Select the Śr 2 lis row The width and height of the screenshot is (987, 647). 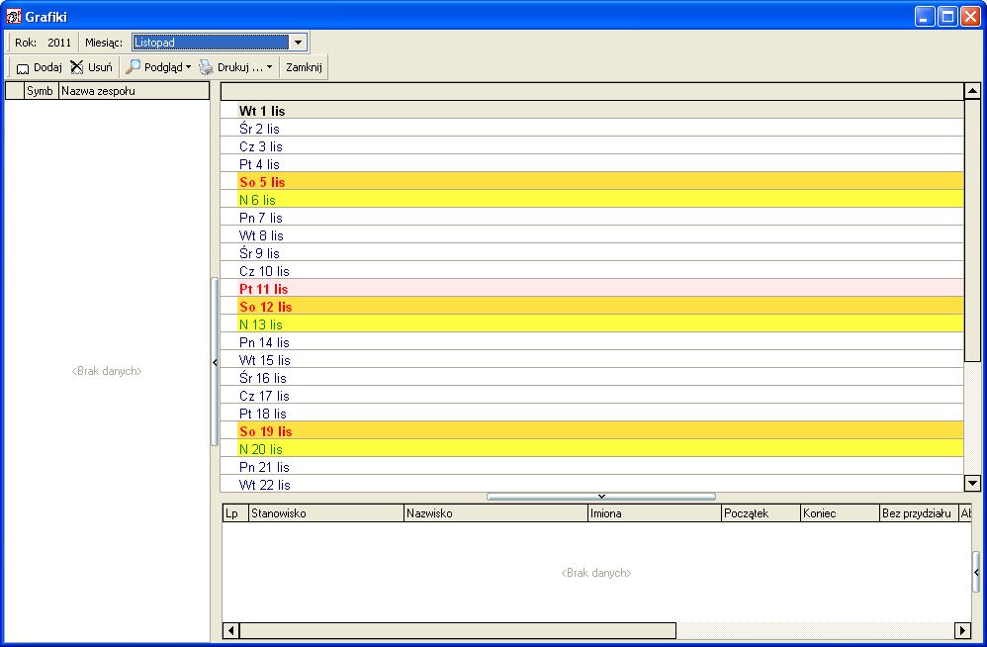pyautogui.click(x=591, y=129)
